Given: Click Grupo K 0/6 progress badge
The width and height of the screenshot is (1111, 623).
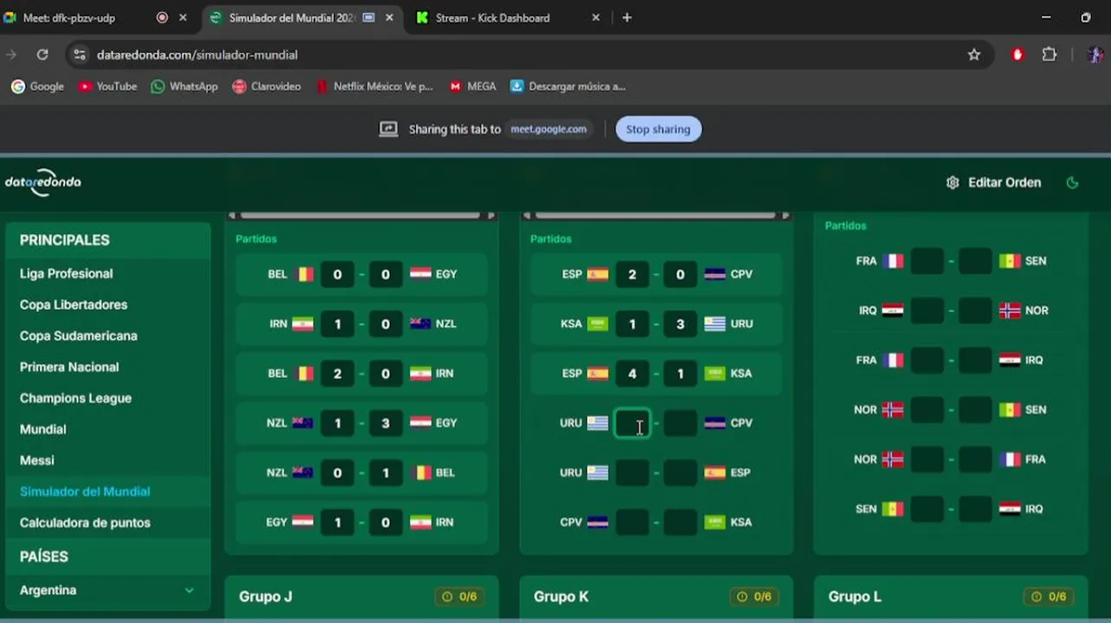Looking at the screenshot, I should click(754, 596).
